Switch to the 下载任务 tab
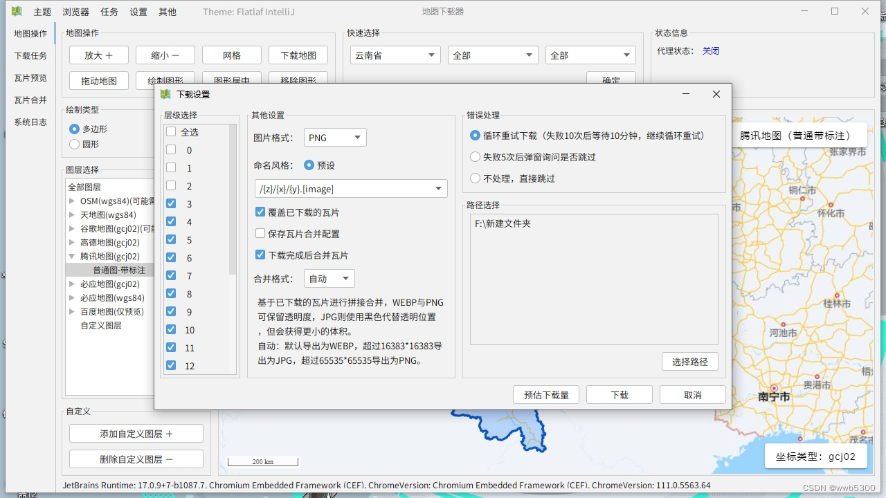 [x=30, y=55]
